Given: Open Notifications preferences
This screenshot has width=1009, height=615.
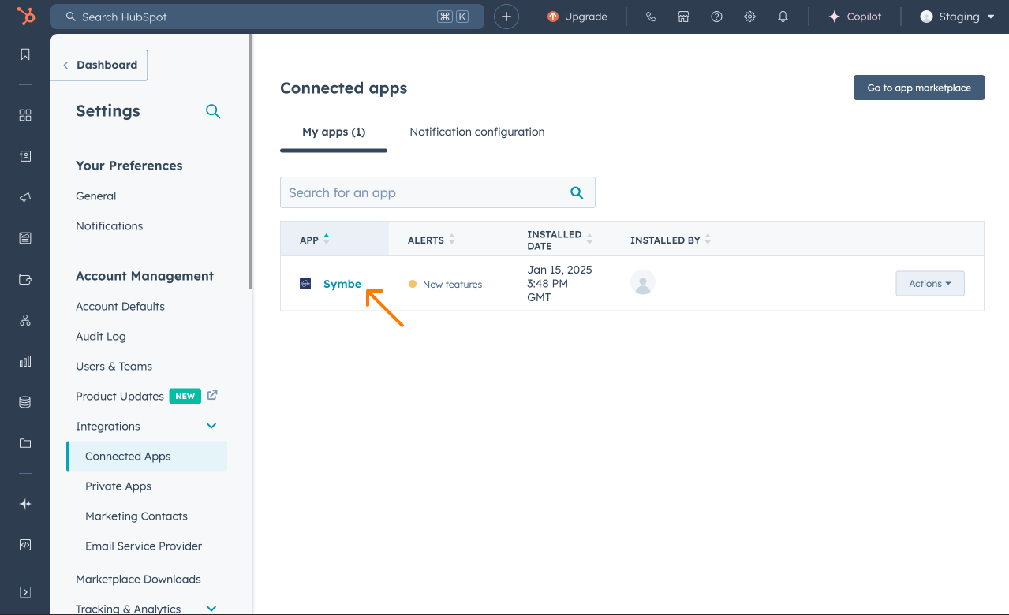Looking at the screenshot, I should point(110,226).
